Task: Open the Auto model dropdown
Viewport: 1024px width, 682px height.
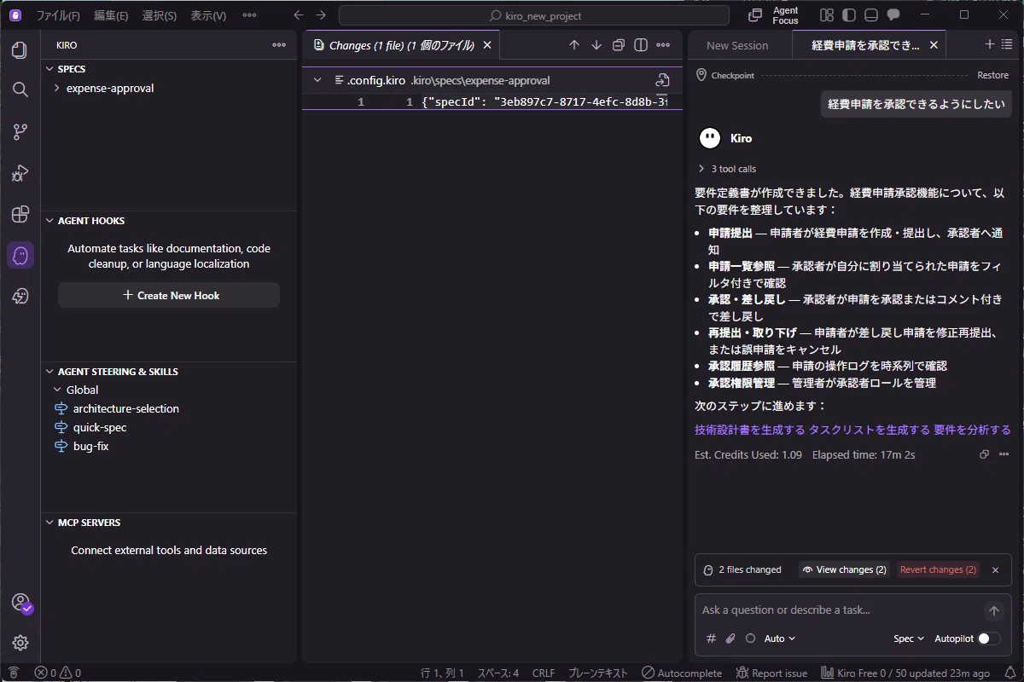Action: 780,639
